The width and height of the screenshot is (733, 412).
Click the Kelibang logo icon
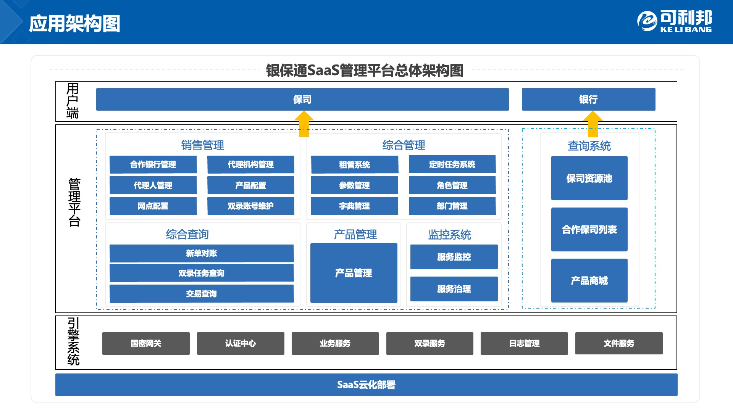[647, 21]
